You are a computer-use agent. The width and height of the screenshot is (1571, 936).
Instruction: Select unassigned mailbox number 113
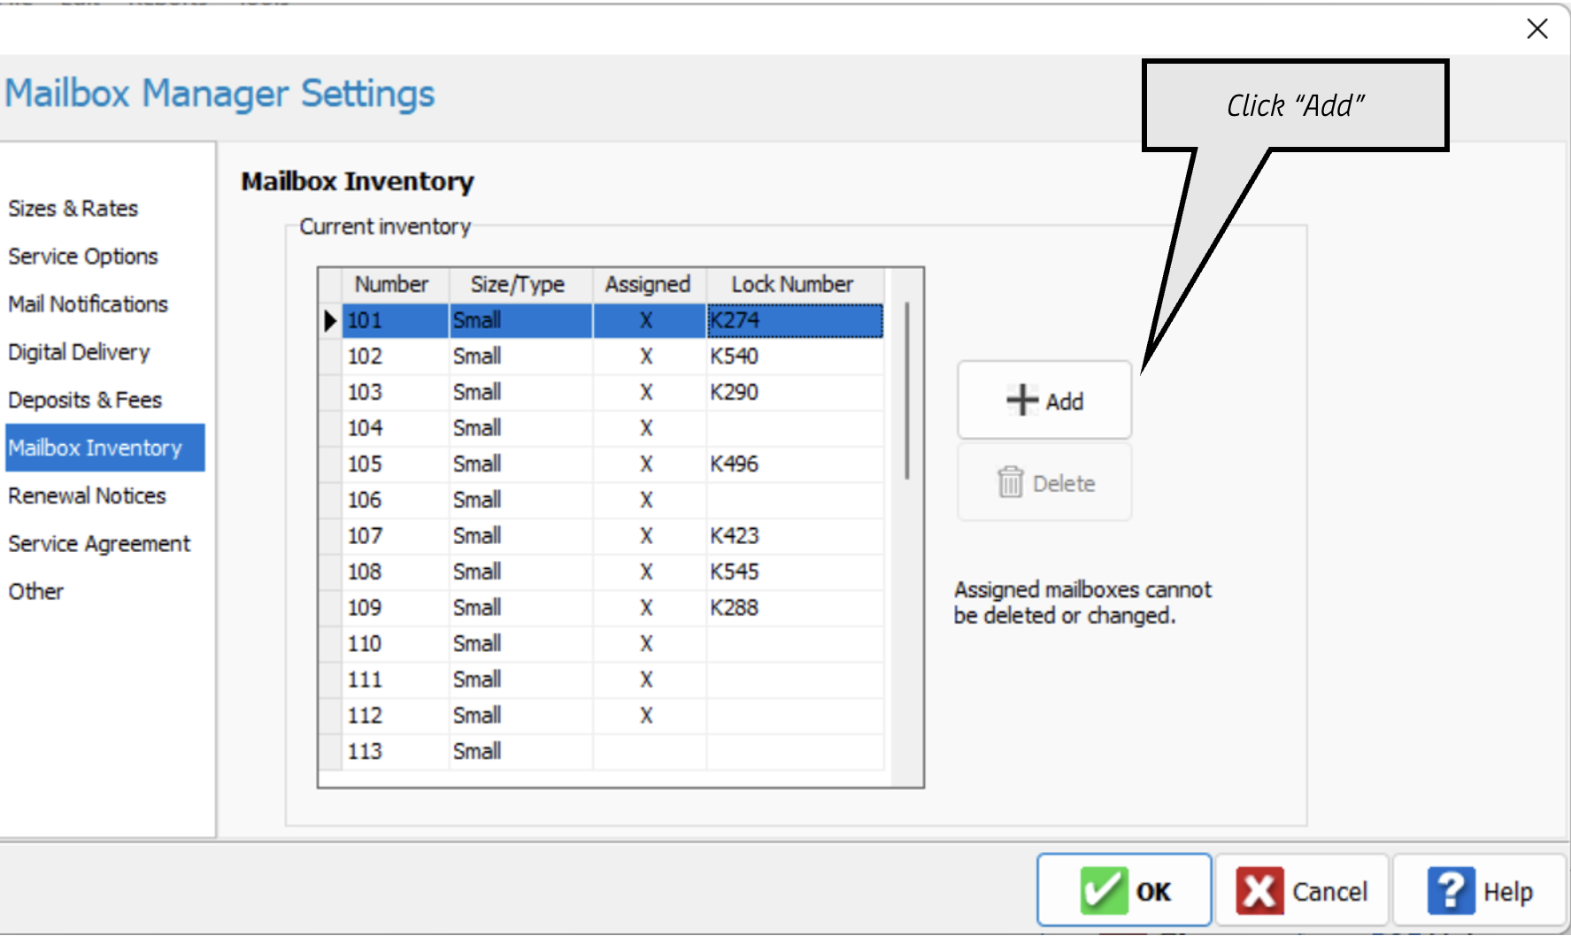[395, 751]
